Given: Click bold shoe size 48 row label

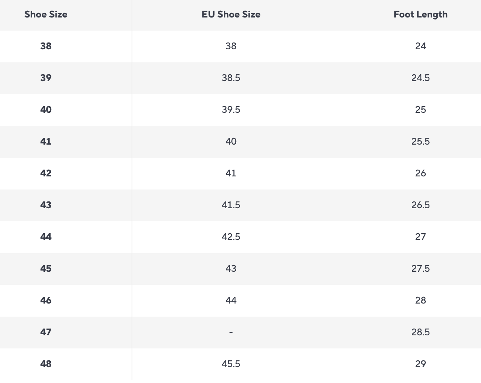Looking at the screenshot, I should [x=46, y=364].
